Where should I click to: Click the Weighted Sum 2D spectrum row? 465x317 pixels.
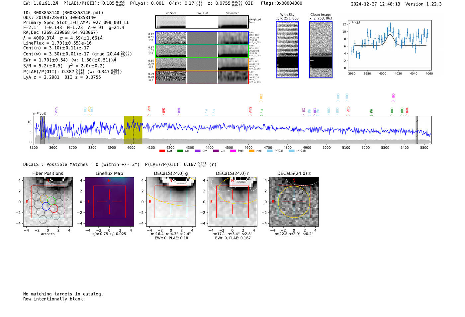pyautogui.click(x=202, y=22)
